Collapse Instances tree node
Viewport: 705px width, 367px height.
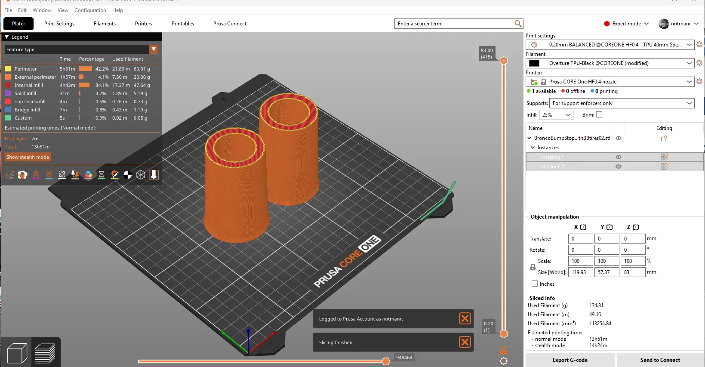tap(533, 148)
